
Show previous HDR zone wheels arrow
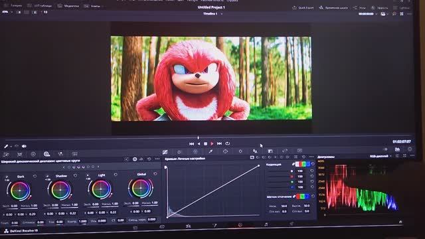click(64, 167)
